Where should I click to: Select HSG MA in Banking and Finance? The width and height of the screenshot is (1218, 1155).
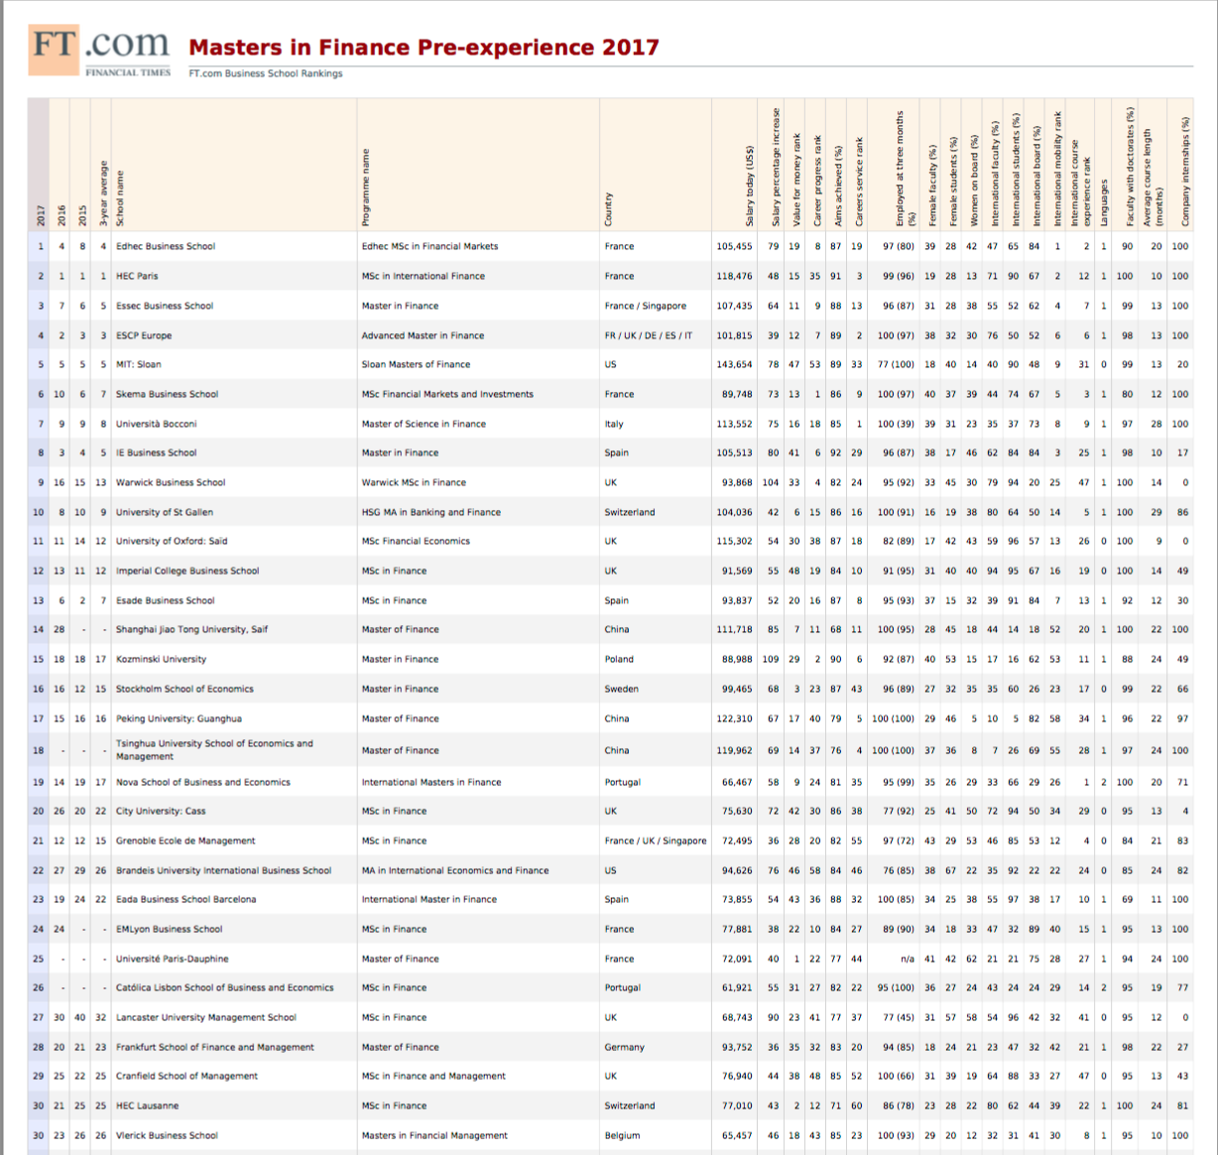coord(430,512)
